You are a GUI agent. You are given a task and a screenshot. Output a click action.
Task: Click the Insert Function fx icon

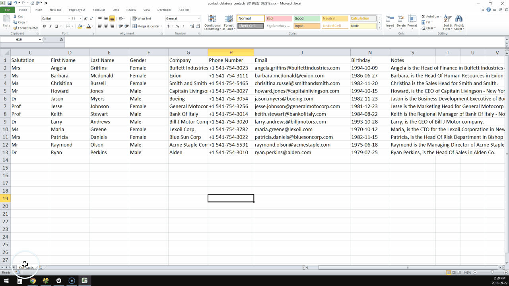point(61,40)
